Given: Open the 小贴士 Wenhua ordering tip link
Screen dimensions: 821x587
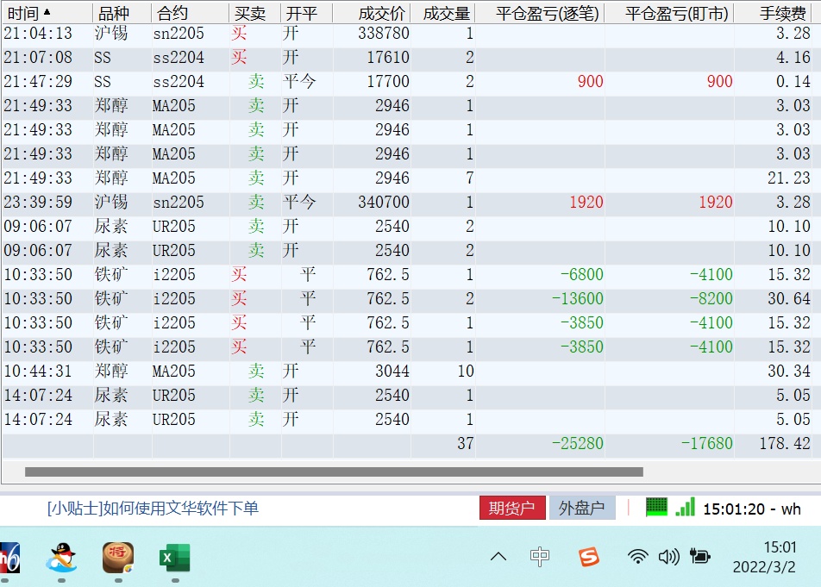Looking at the screenshot, I should click(x=153, y=508).
